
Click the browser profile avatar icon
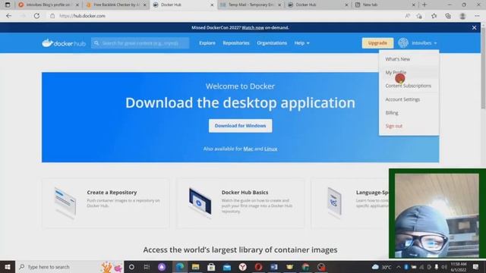point(462,16)
